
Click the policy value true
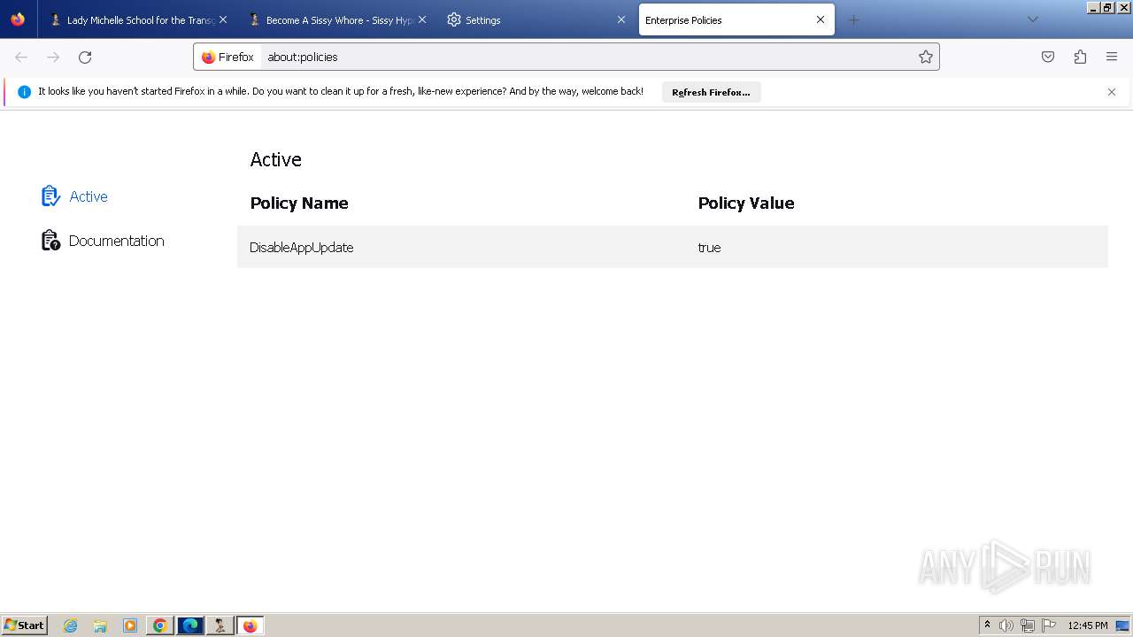(x=709, y=248)
